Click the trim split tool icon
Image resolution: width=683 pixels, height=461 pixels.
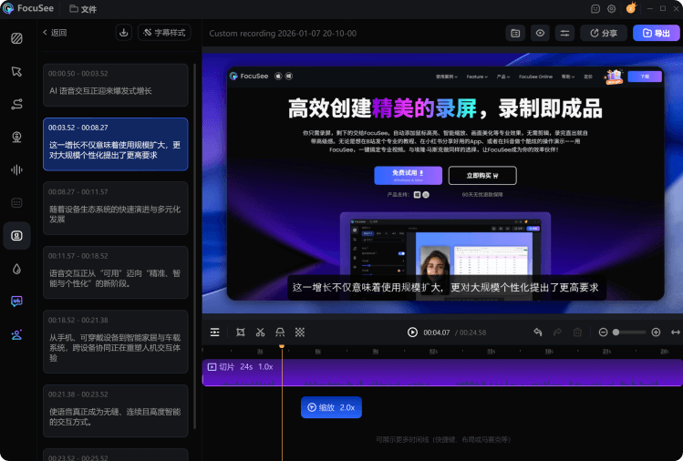coord(280,333)
